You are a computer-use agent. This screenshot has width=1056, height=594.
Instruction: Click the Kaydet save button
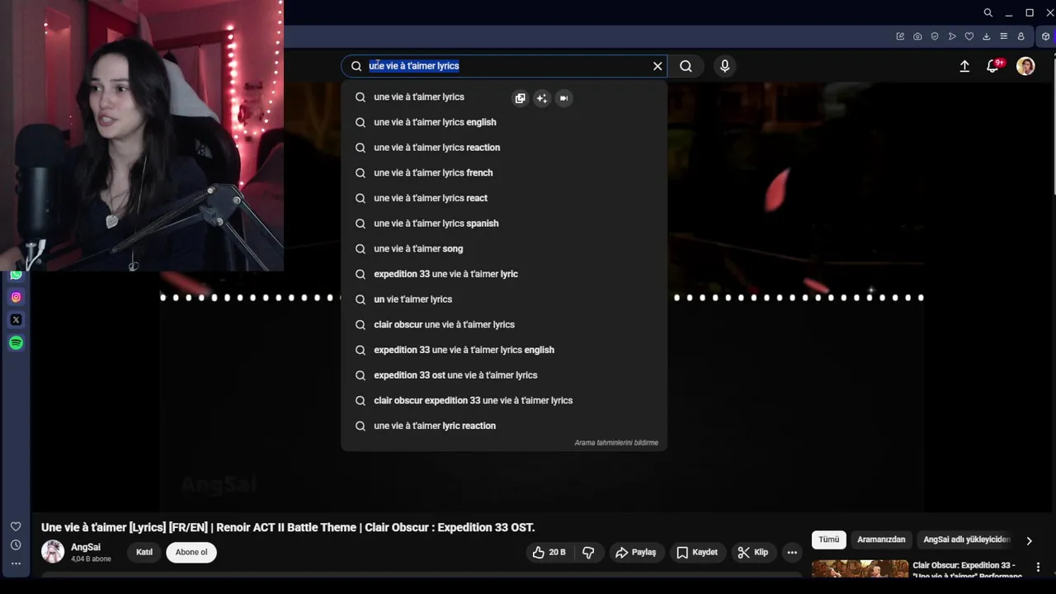(697, 552)
